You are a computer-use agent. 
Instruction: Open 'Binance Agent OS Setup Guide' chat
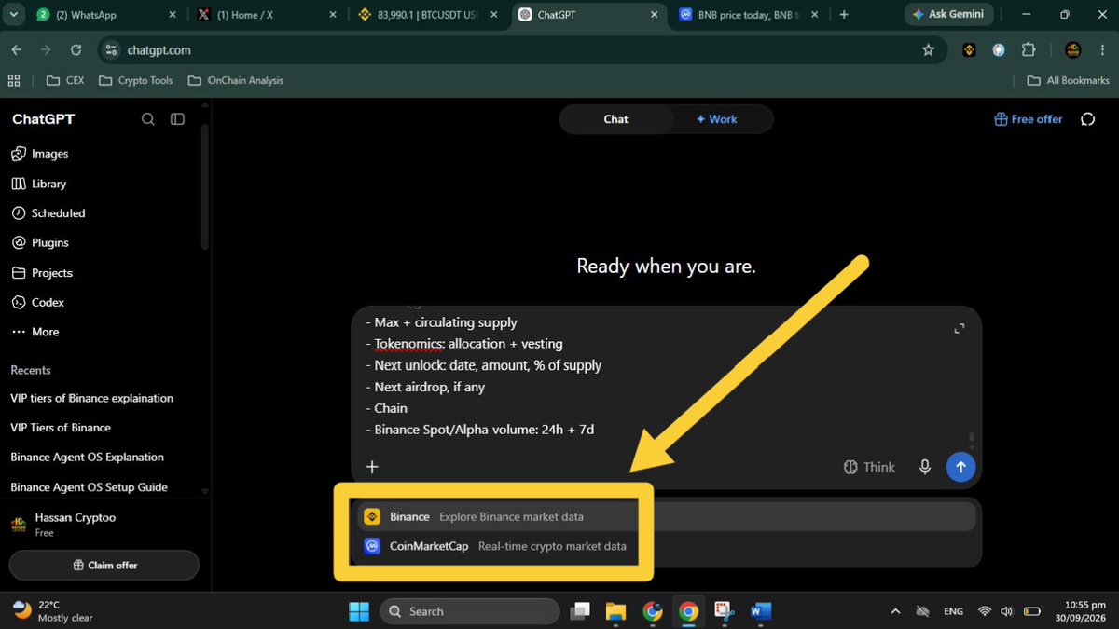90,487
